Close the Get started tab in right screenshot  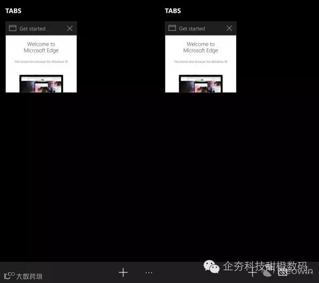pos(229,28)
